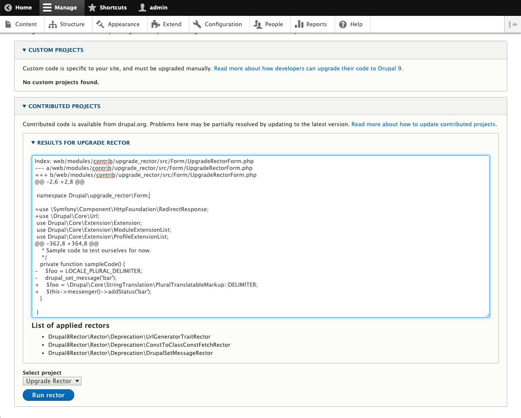This screenshot has height=418, width=521.
Task: Open the Configuration wrench menu
Action: pyautogui.click(x=218, y=24)
